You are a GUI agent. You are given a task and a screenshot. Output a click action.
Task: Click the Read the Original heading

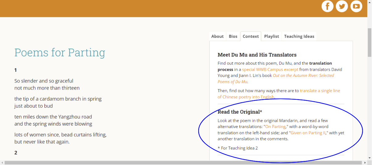click(240, 112)
